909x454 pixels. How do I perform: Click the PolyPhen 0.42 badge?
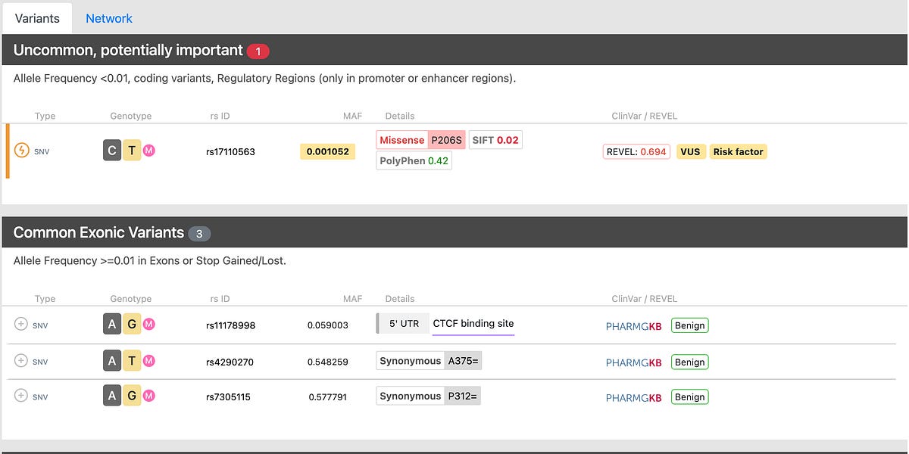414,160
